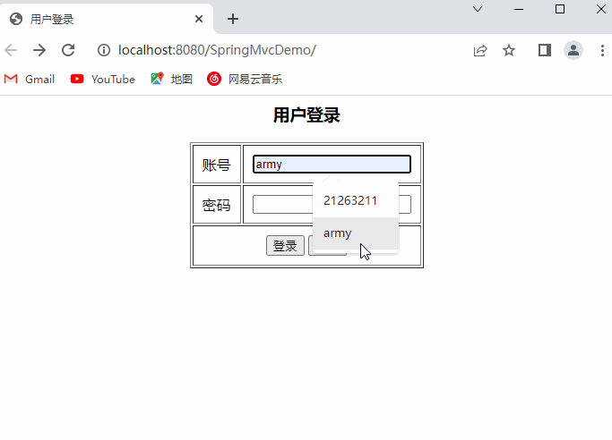Open the 网易云音乐 bookmark
This screenshot has width=612, height=440.
pyautogui.click(x=245, y=79)
